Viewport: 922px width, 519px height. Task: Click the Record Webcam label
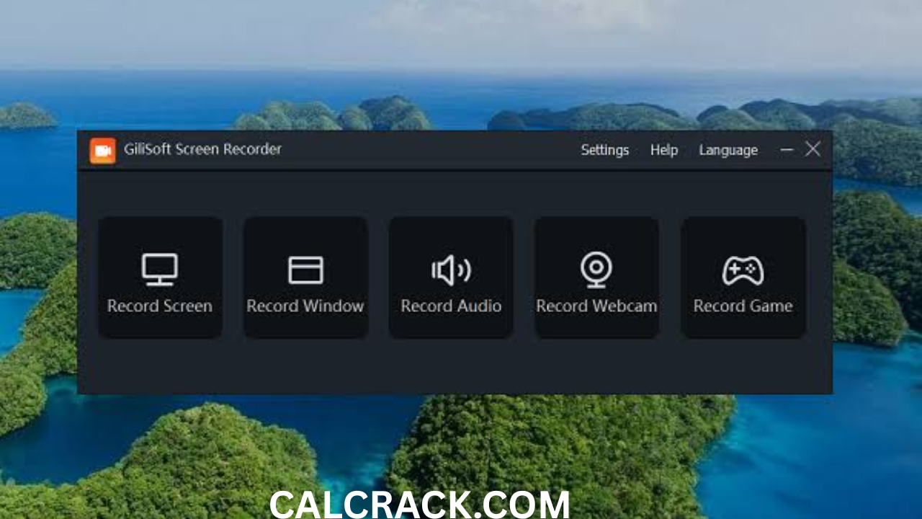596,306
